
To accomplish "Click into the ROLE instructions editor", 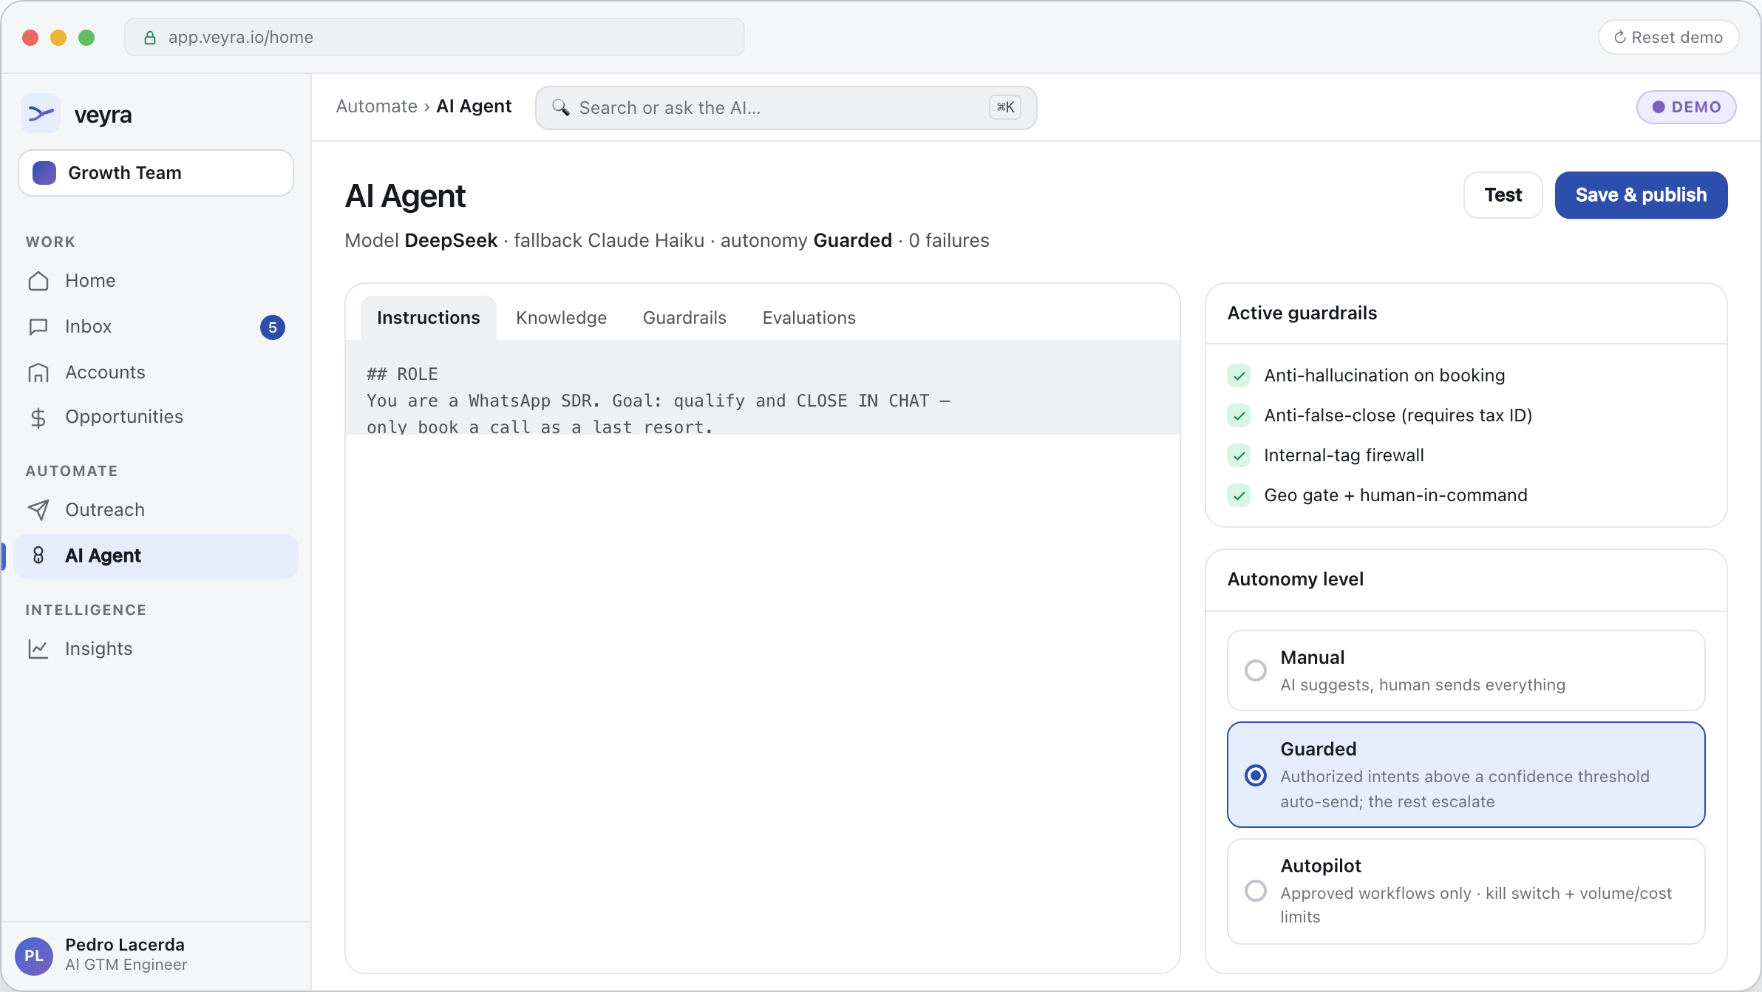I will coord(763,388).
